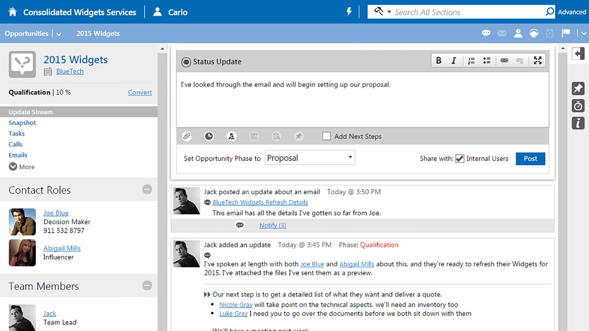Collapse the Contact Roles section
Viewport: 589px width, 331px height.
tap(147, 189)
